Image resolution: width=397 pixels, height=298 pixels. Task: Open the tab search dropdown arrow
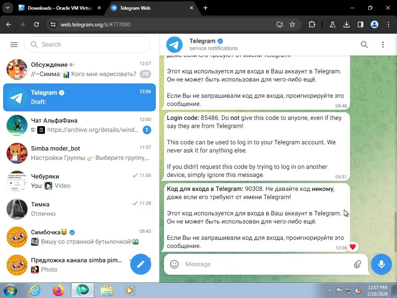8,8
